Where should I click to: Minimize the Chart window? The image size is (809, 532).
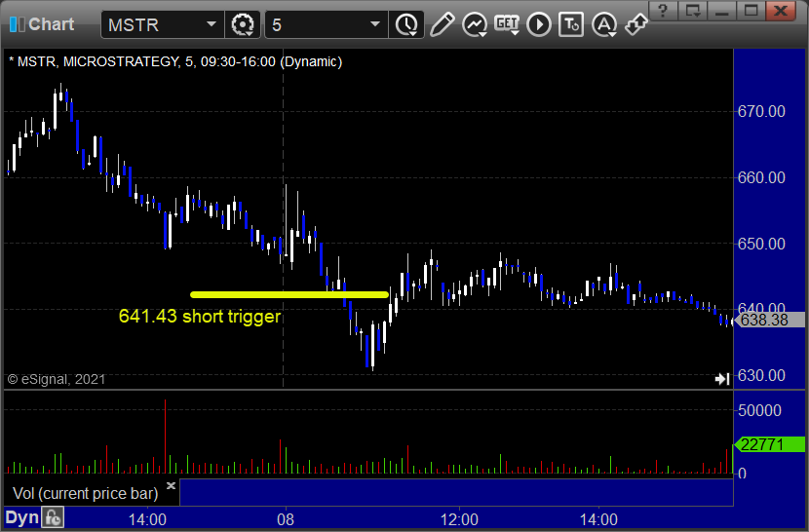tap(722, 11)
